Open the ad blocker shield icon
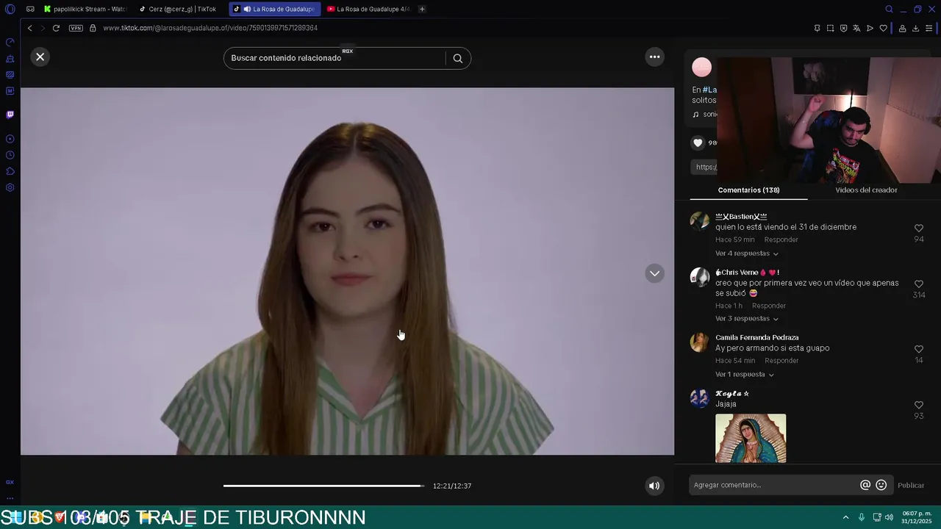The image size is (941, 529). [x=843, y=28]
